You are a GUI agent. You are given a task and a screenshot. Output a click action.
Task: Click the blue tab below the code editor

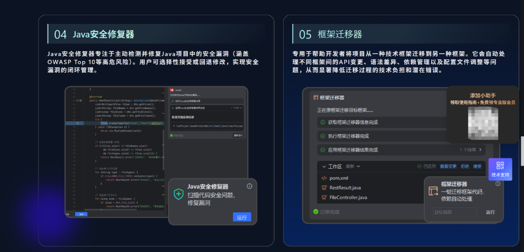(x=81, y=214)
